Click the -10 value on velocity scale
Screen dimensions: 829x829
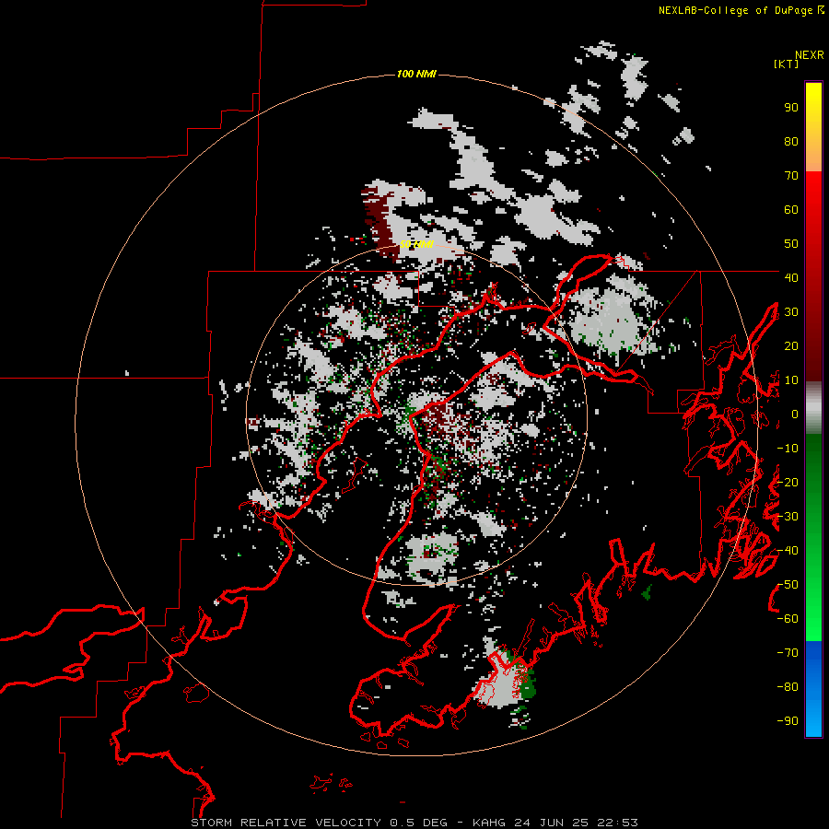pos(788,449)
